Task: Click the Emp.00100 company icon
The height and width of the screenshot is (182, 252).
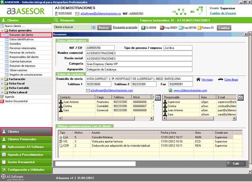Action: click(x=181, y=28)
